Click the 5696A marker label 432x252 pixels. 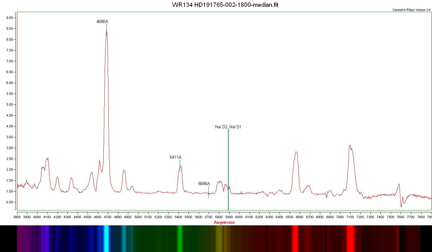click(x=204, y=184)
